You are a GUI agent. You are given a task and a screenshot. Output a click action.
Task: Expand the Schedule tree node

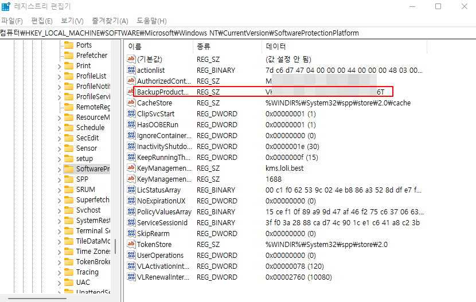click(x=60, y=128)
